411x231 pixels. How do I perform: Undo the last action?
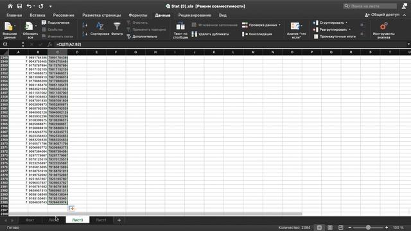click(x=29, y=6)
